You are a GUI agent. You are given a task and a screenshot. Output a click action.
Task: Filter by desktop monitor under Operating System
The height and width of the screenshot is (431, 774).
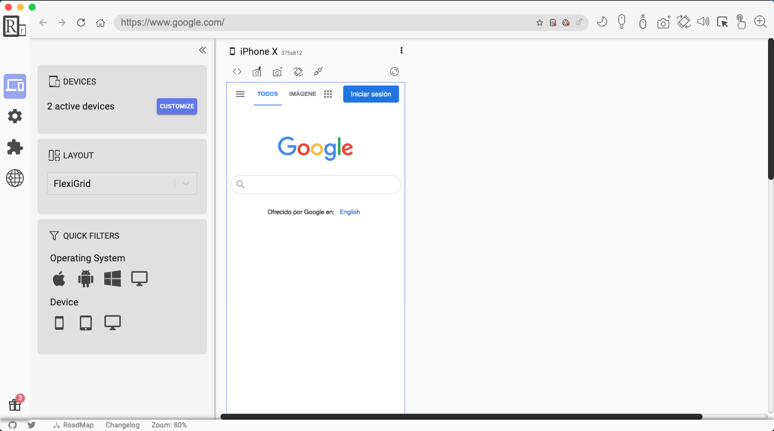(139, 278)
